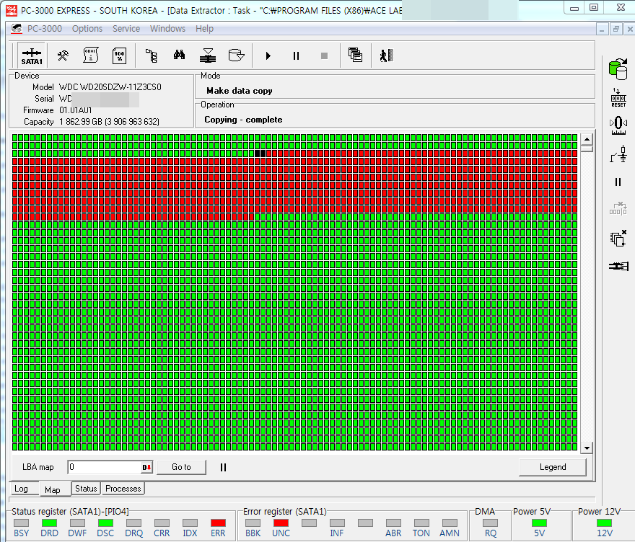Start the copy process with Play
This screenshot has height=542, width=635.
[x=268, y=55]
